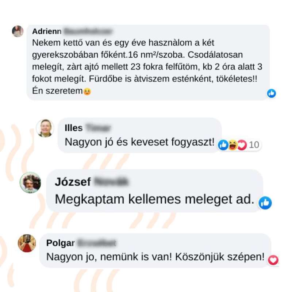
Task: Open Adrienn's profile picture
Action: coord(18,31)
